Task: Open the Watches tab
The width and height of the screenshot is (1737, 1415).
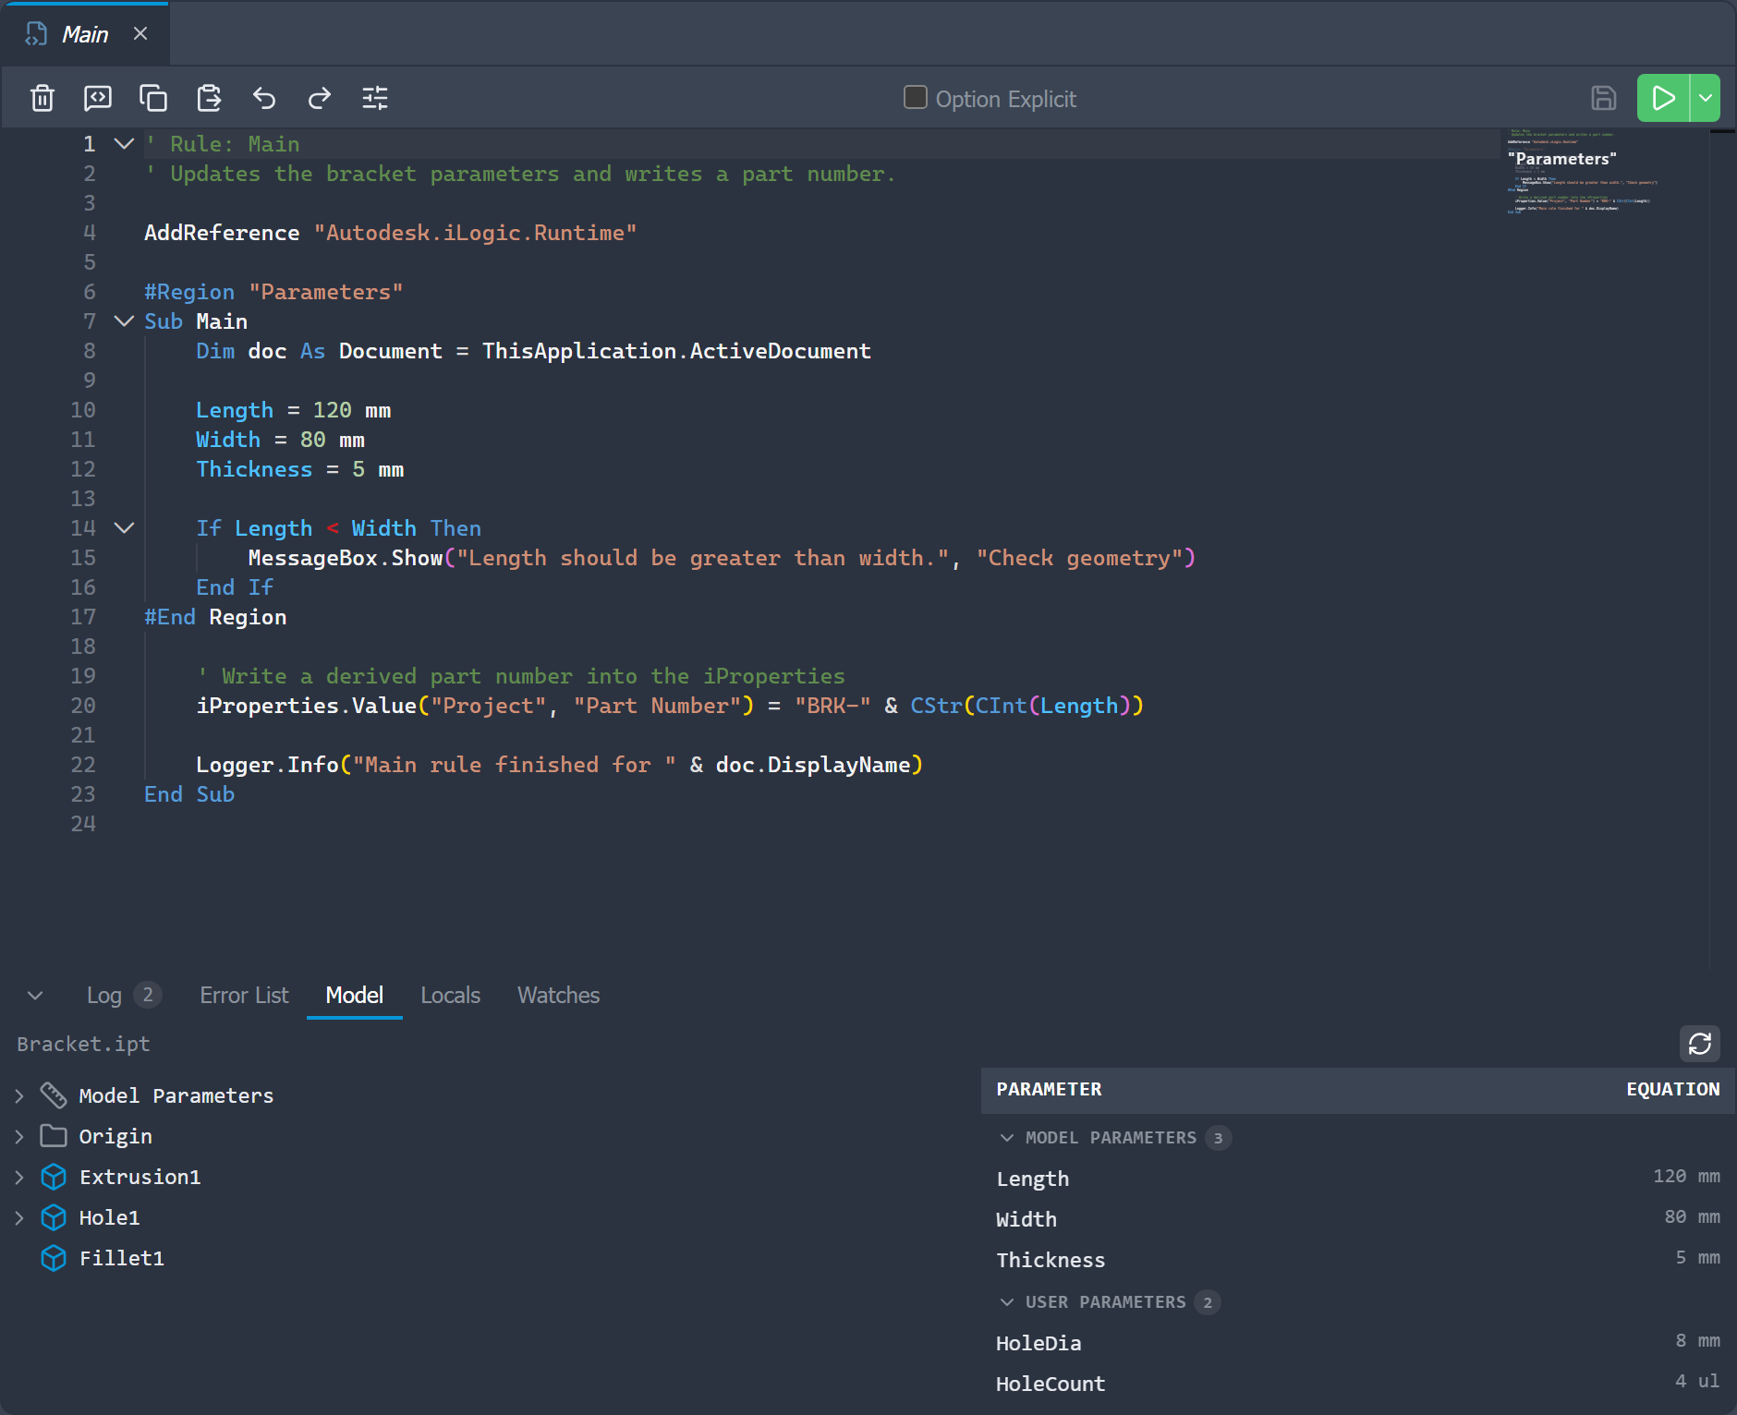Action: point(558,996)
